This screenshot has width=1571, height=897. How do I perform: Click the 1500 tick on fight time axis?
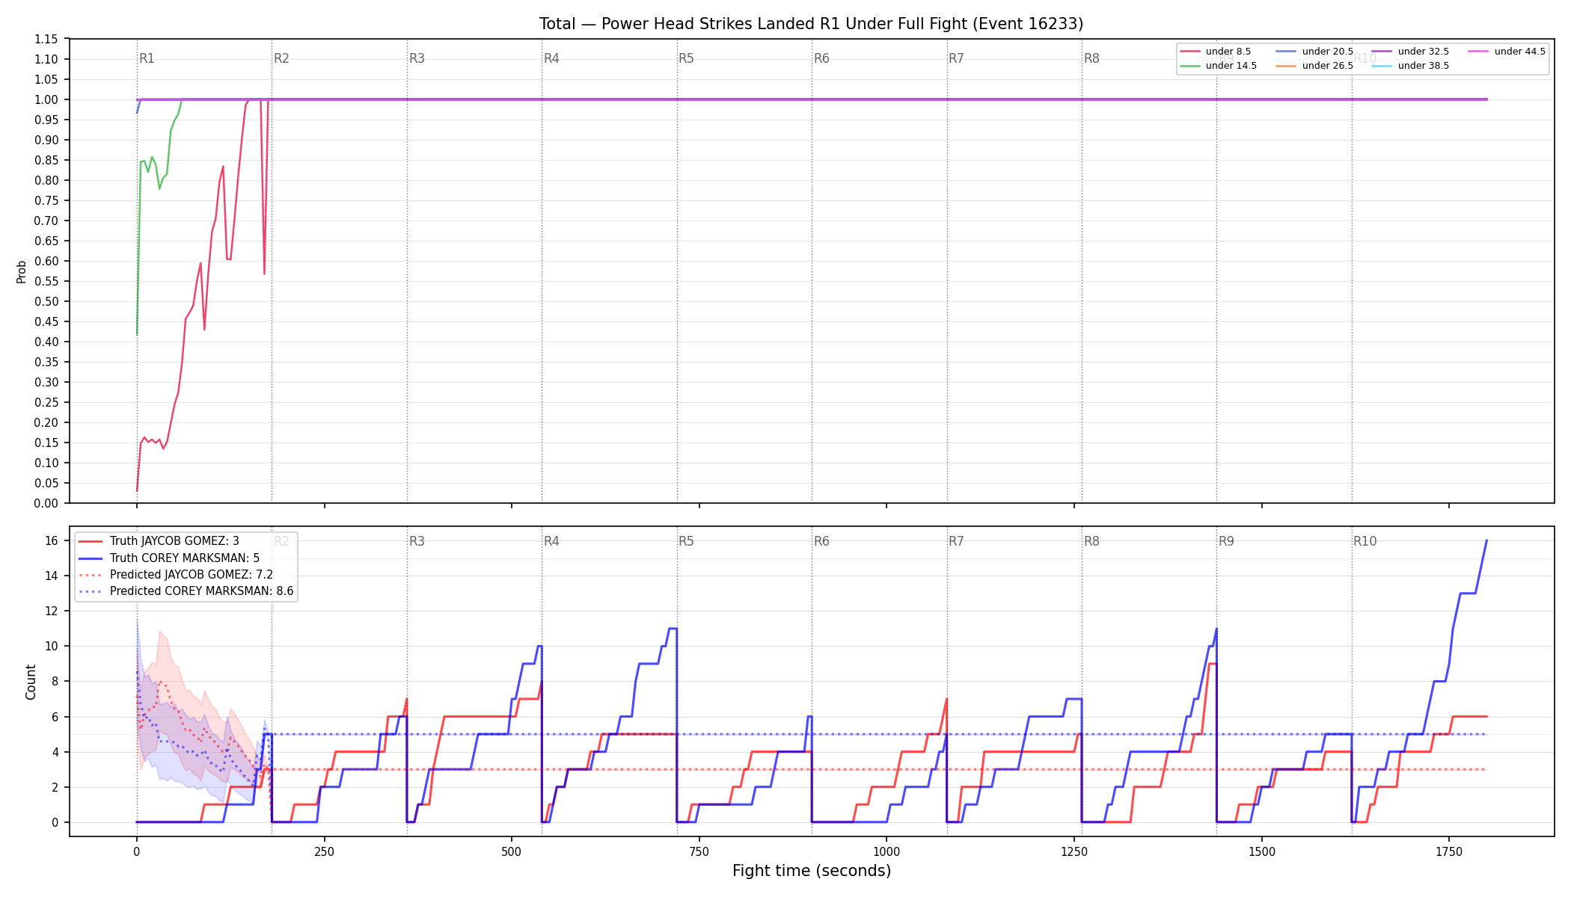coord(1262,851)
